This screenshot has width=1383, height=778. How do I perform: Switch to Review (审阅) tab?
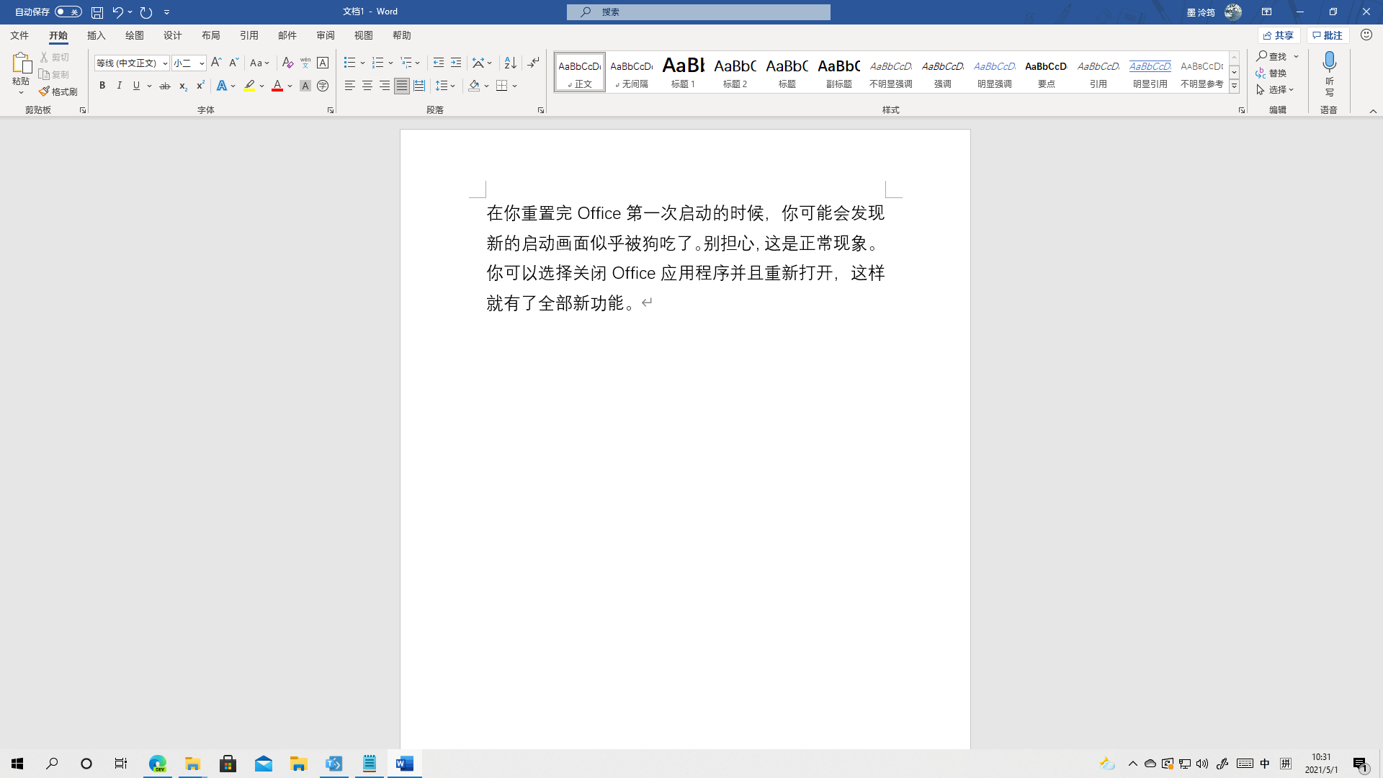tap(326, 35)
